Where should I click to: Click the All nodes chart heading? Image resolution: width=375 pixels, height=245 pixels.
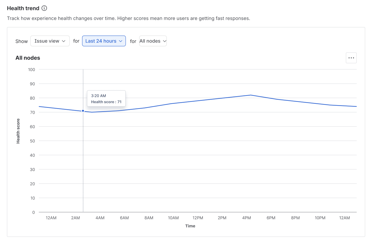pyautogui.click(x=28, y=58)
